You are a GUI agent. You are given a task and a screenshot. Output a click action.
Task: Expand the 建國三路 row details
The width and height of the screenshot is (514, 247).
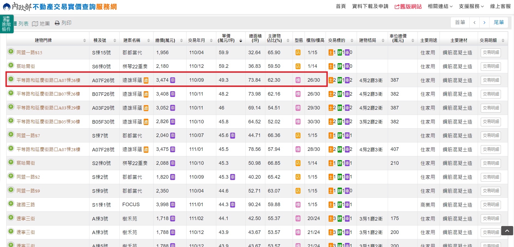tap(11, 204)
